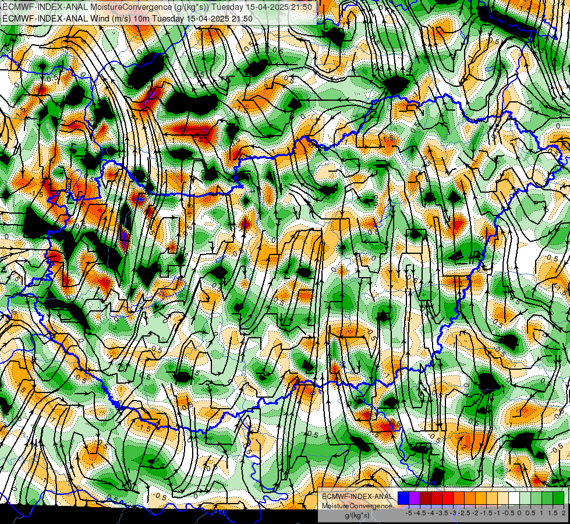Click legend label MoistureConvergence
This screenshot has width=570, height=524.
[x=357, y=506]
